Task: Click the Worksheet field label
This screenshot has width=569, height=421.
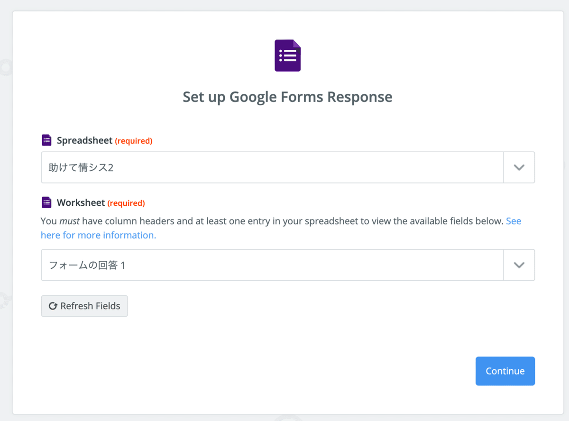Action: tap(81, 203)
